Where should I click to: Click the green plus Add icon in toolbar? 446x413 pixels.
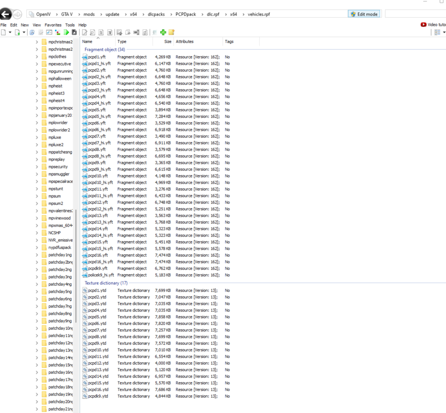[x=164, y=32]
